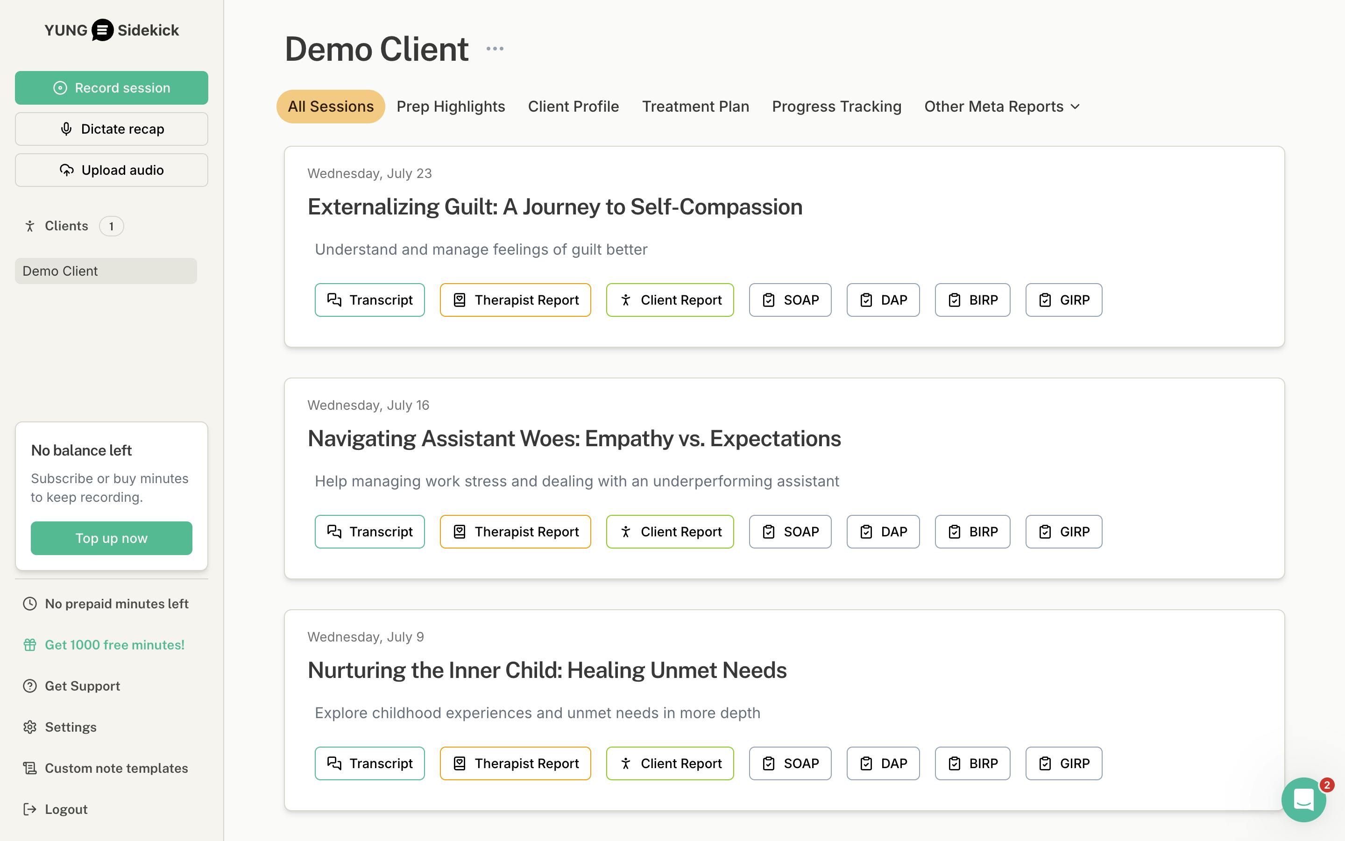The height and width of the screenshot is (841, 1345).
Task: Expand the Other Meta Reports dropdown
Action: [x=1002, y=106]
